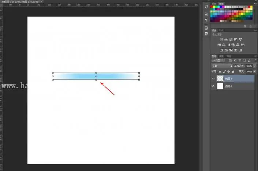Add a Threshold adjustment
Screen dimensions: 258x171
[x=231, y=50]
